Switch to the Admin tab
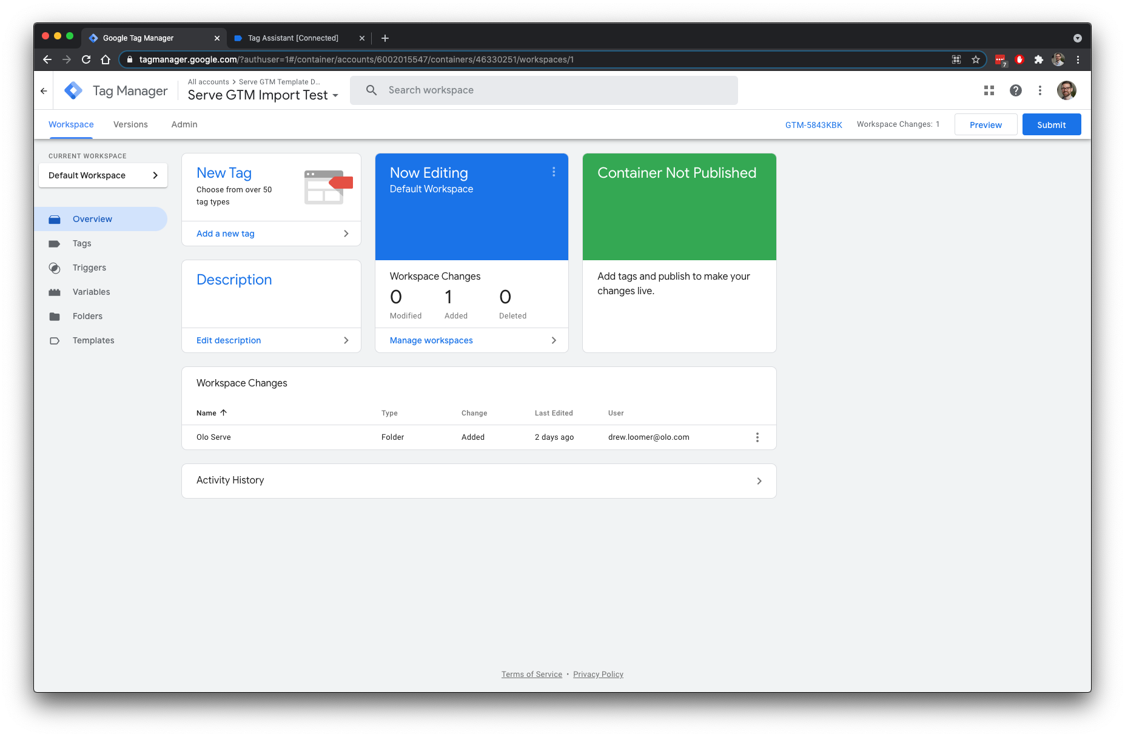 click(184, 124)
